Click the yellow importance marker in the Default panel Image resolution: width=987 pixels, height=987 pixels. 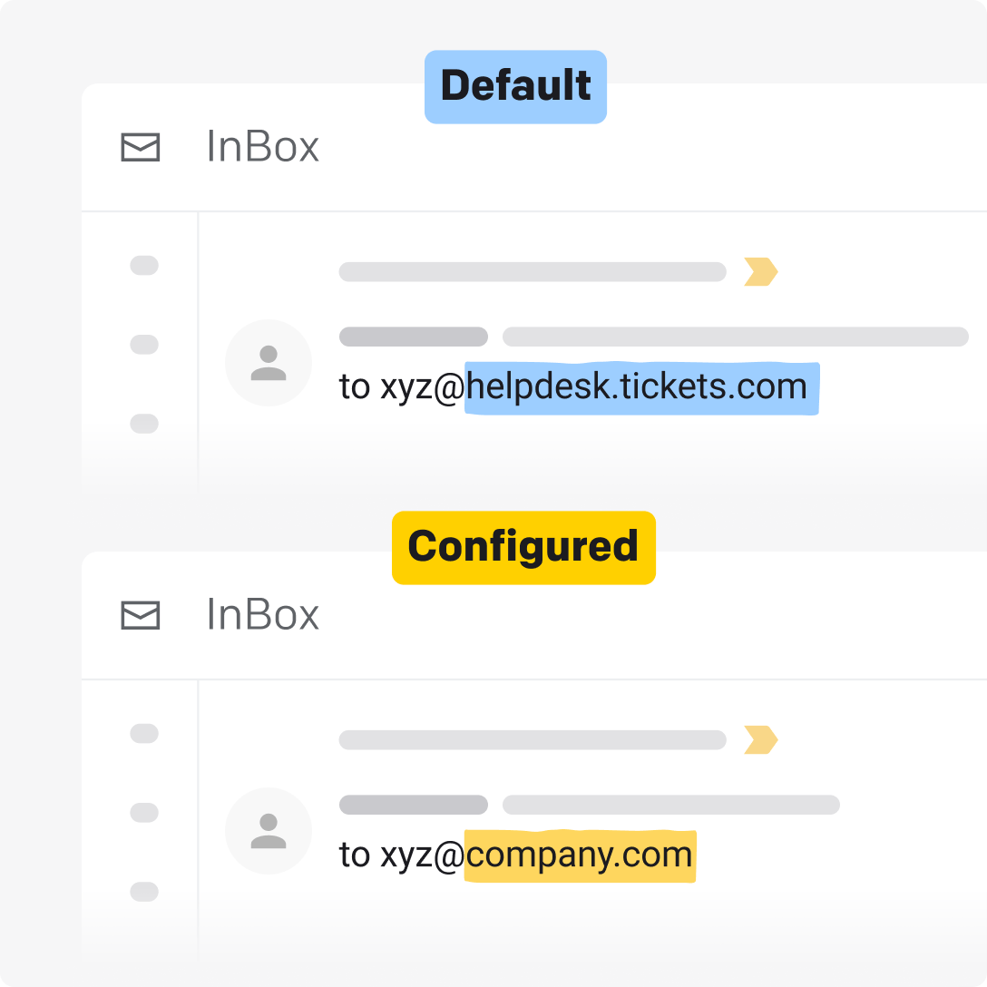(x=760, y=272)
